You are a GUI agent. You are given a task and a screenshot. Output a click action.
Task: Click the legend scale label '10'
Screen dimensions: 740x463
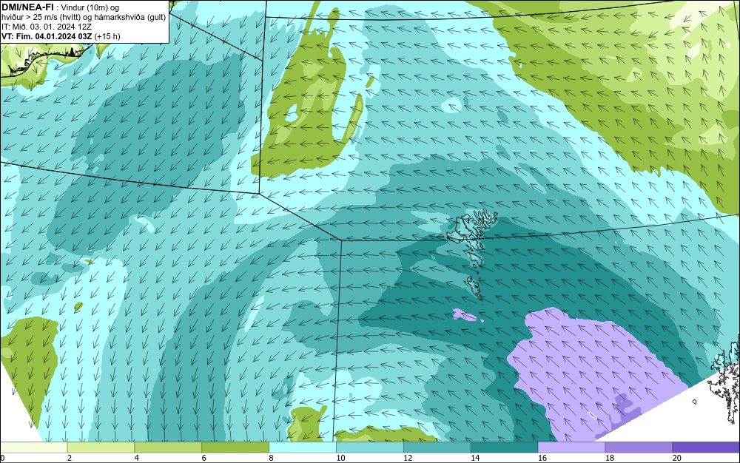tap(340, 458)
